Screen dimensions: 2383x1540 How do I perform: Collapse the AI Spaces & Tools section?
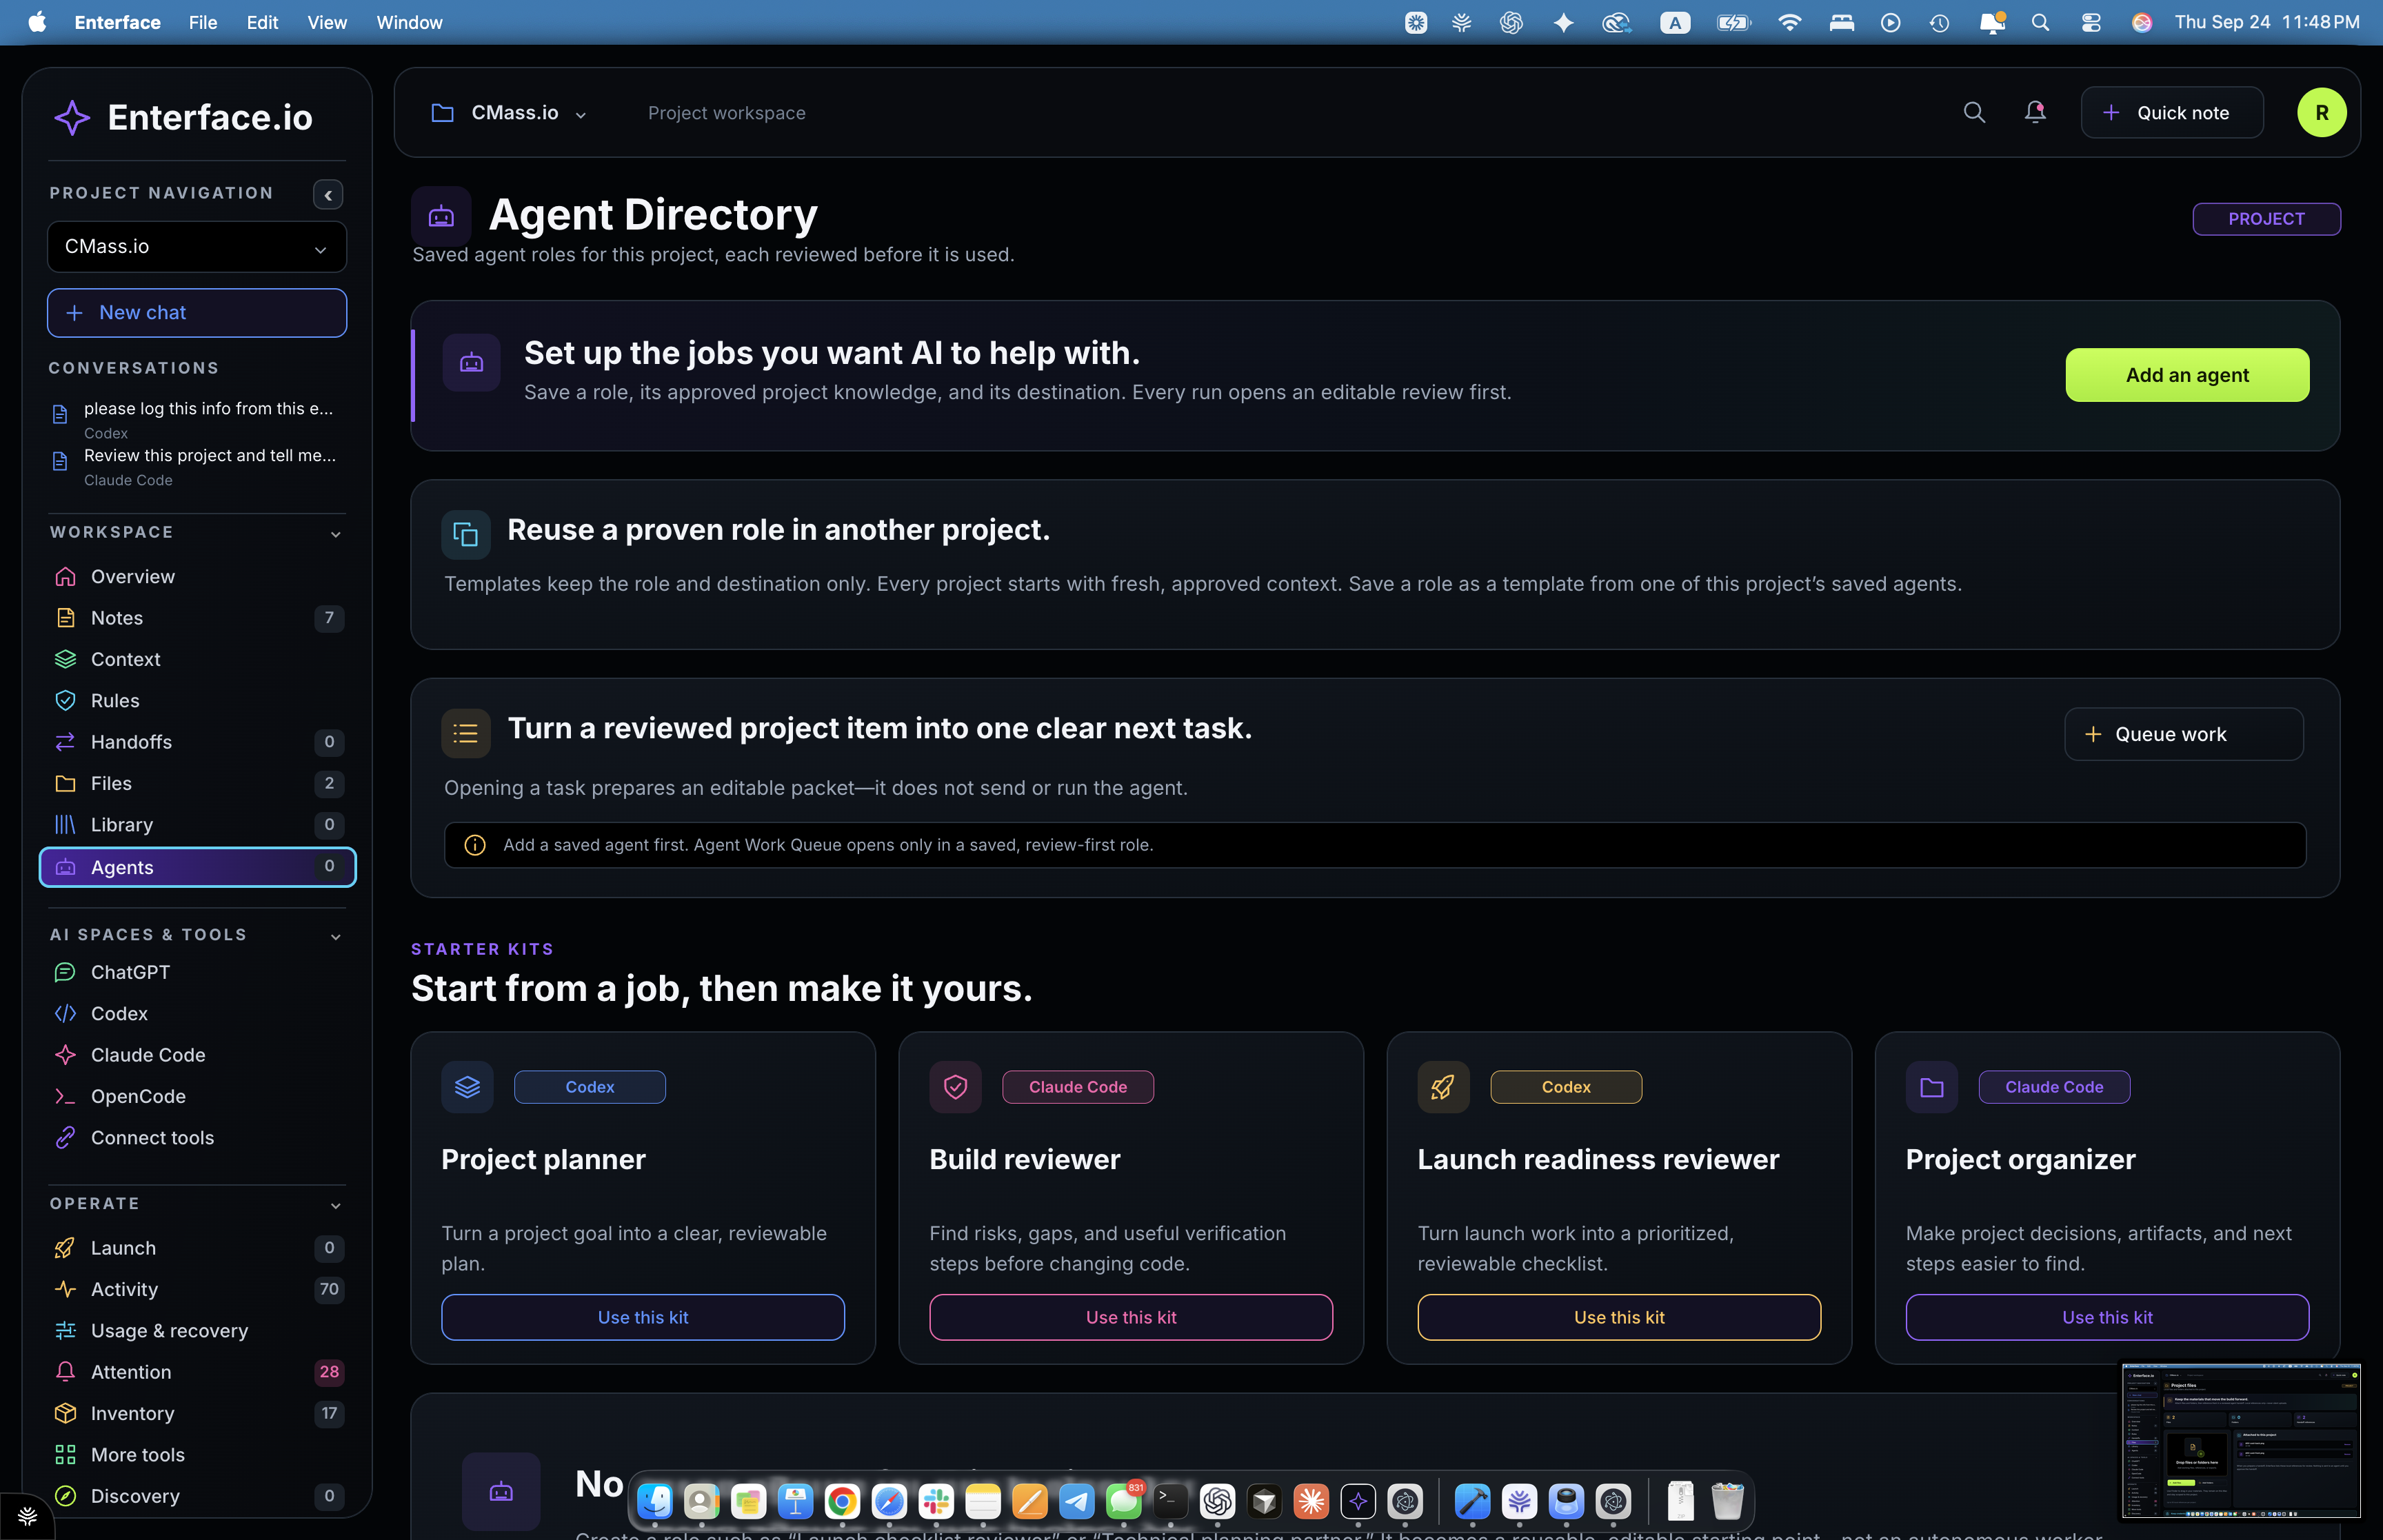[x=336, y=936]
